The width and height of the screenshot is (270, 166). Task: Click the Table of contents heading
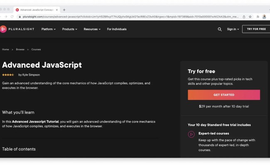tap(19, 149)
